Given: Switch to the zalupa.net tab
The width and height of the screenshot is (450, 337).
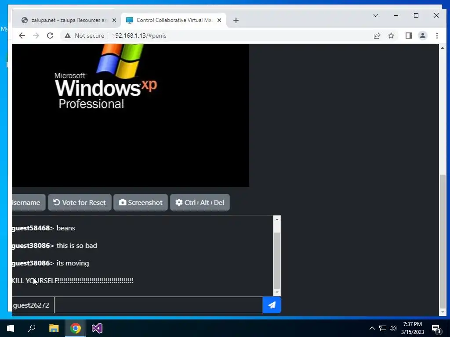Looking at the screenshot, I should click(x=69, y=20).
